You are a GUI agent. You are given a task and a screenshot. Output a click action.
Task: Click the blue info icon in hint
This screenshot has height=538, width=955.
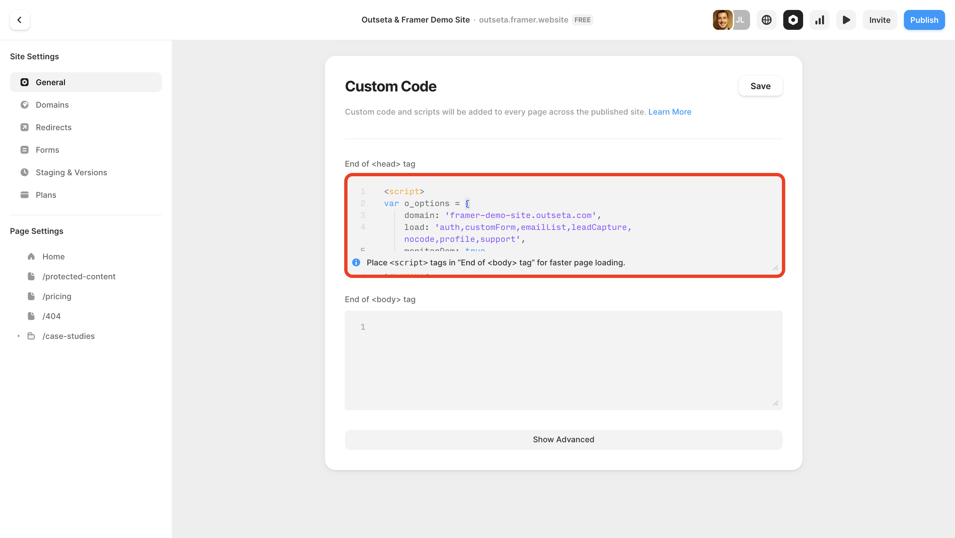point(356,262)
